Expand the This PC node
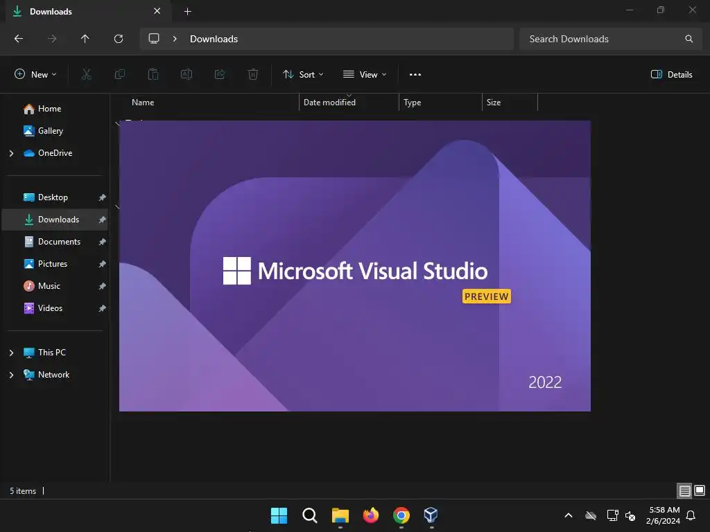This screenshot has height=532, width=710. 11,353
